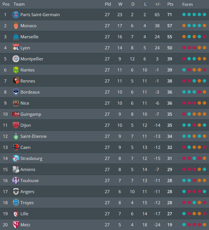The height and width of the screenshot is (230, 209).
Task: Sort standings by Form column header
Action: pyautogui.click(x=187, y=5)
